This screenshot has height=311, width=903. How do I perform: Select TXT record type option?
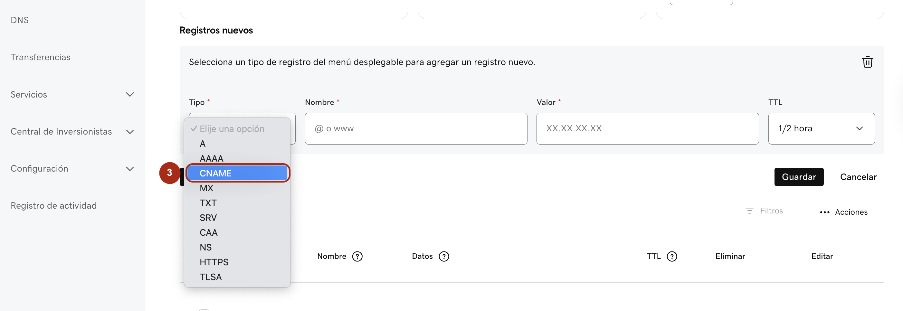(x=237, y=203)
